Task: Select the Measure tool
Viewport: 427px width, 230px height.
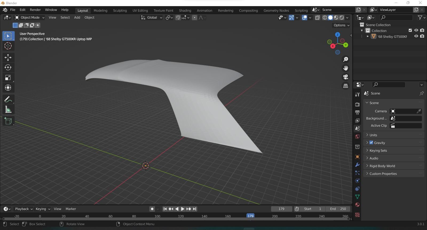Action: coord(8,109)
